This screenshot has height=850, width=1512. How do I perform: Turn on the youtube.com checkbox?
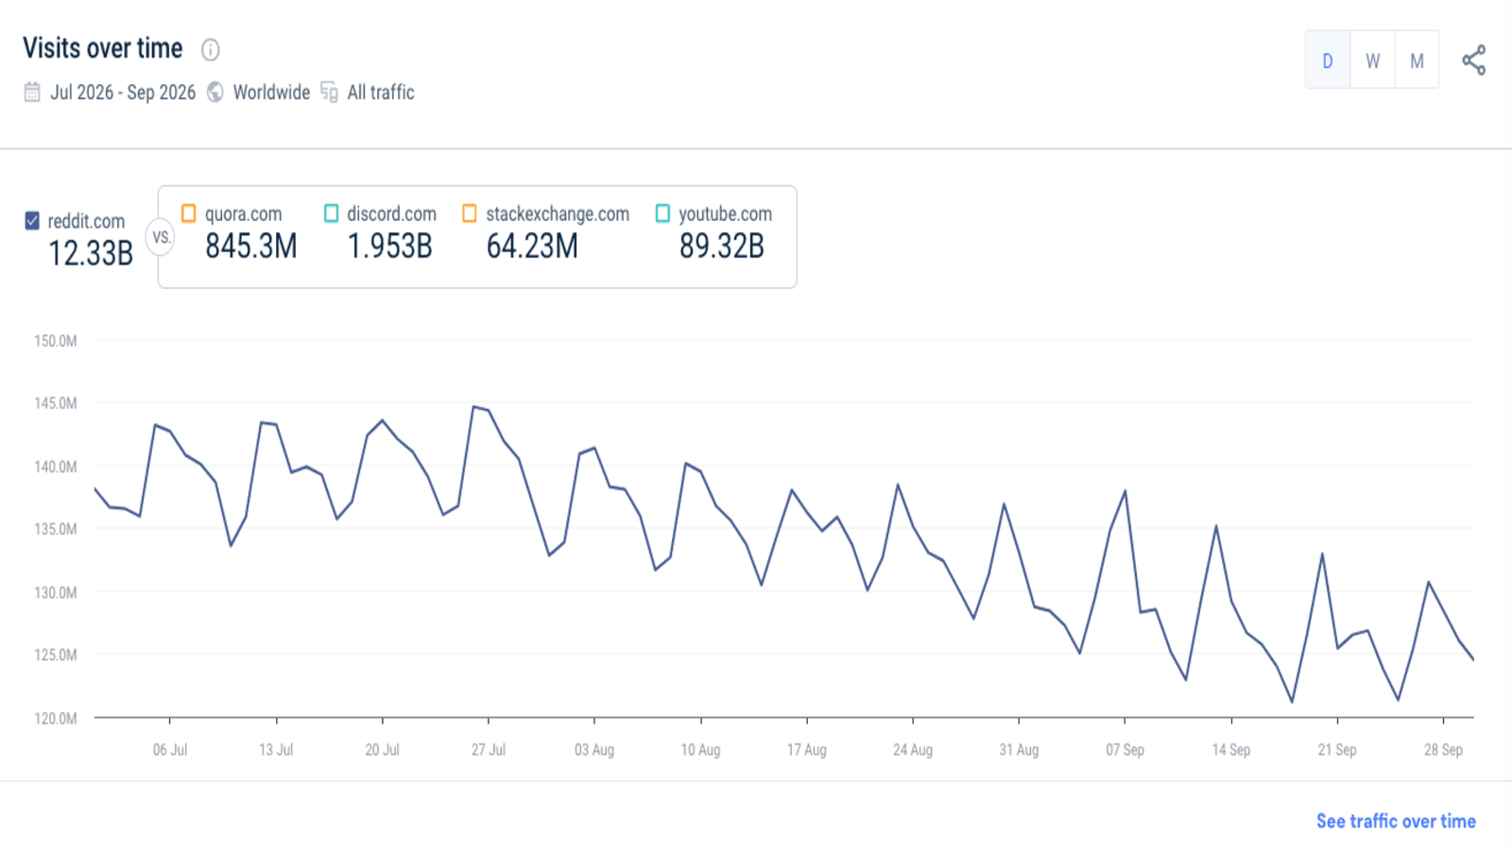pyautogui.click(x=663, y=213)
